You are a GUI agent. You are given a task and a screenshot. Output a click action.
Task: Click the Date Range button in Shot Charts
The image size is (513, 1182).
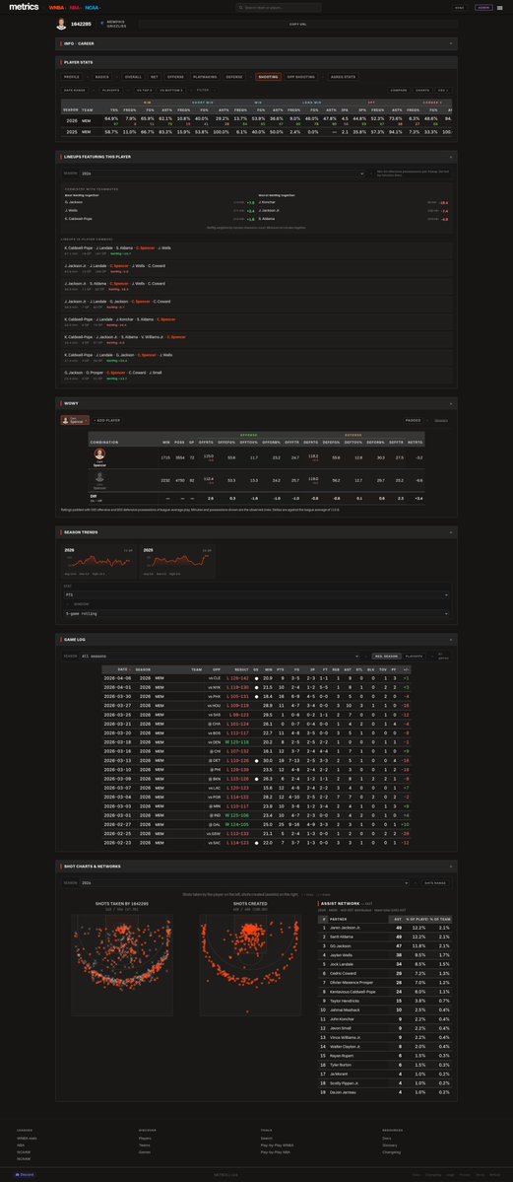[436, 882]
